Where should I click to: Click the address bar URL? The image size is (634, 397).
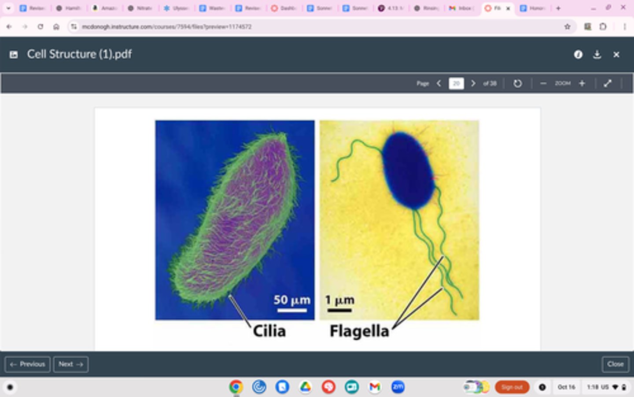(x=166, y=27)
